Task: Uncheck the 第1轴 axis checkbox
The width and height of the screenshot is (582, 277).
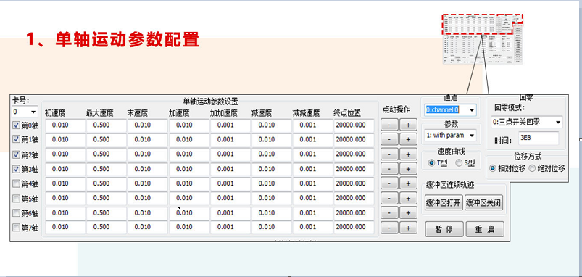Action: (x=16, y=139)
